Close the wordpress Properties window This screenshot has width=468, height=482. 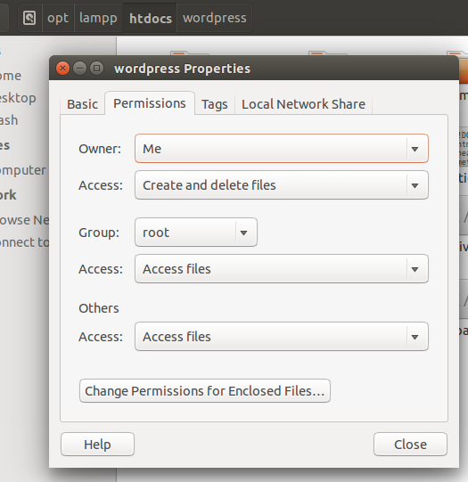point(62,69)
